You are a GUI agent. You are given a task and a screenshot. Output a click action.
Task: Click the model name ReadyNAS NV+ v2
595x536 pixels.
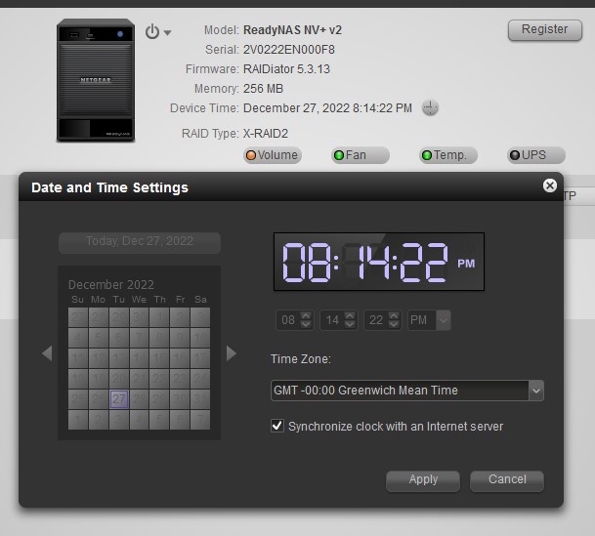(292, 30)
